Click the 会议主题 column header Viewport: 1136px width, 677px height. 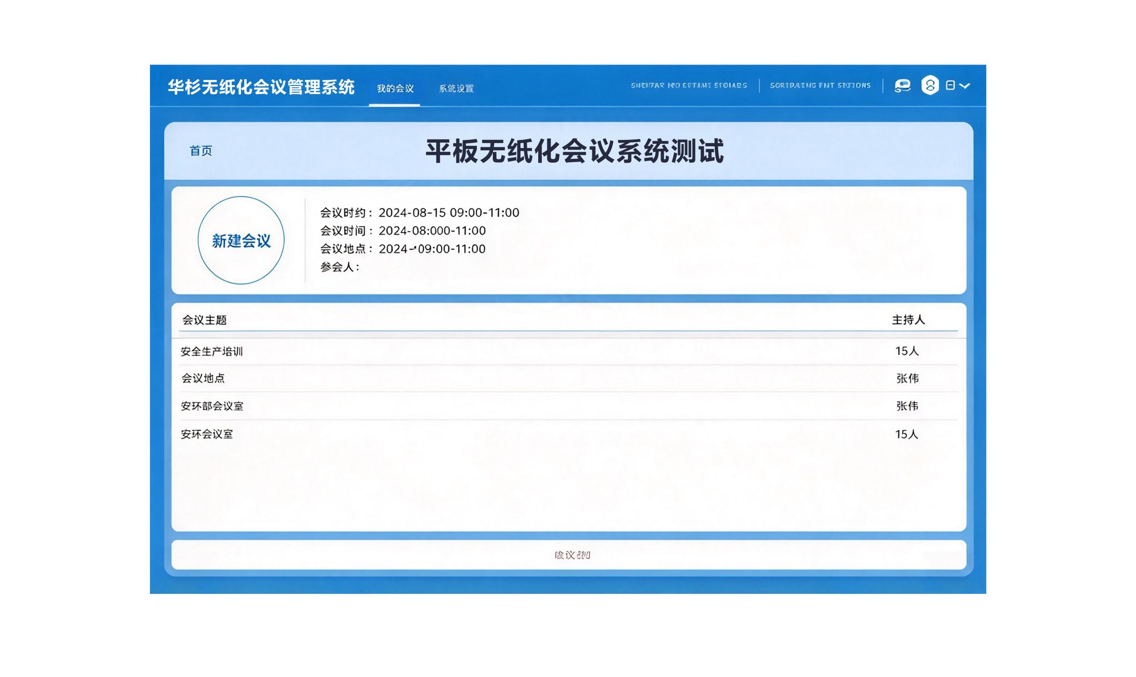[205, 320]
